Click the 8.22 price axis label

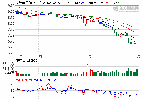tap(11, 24)
